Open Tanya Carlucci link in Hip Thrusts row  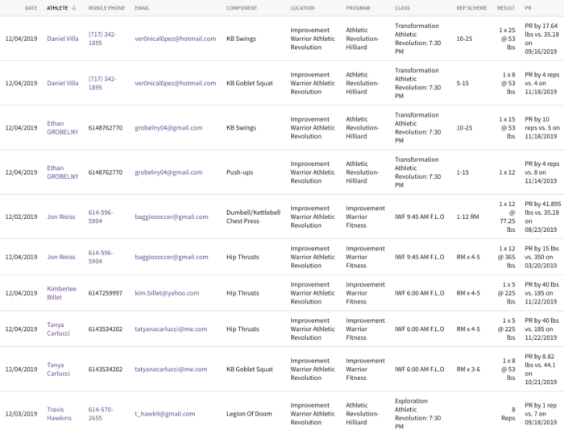(58, 329)
